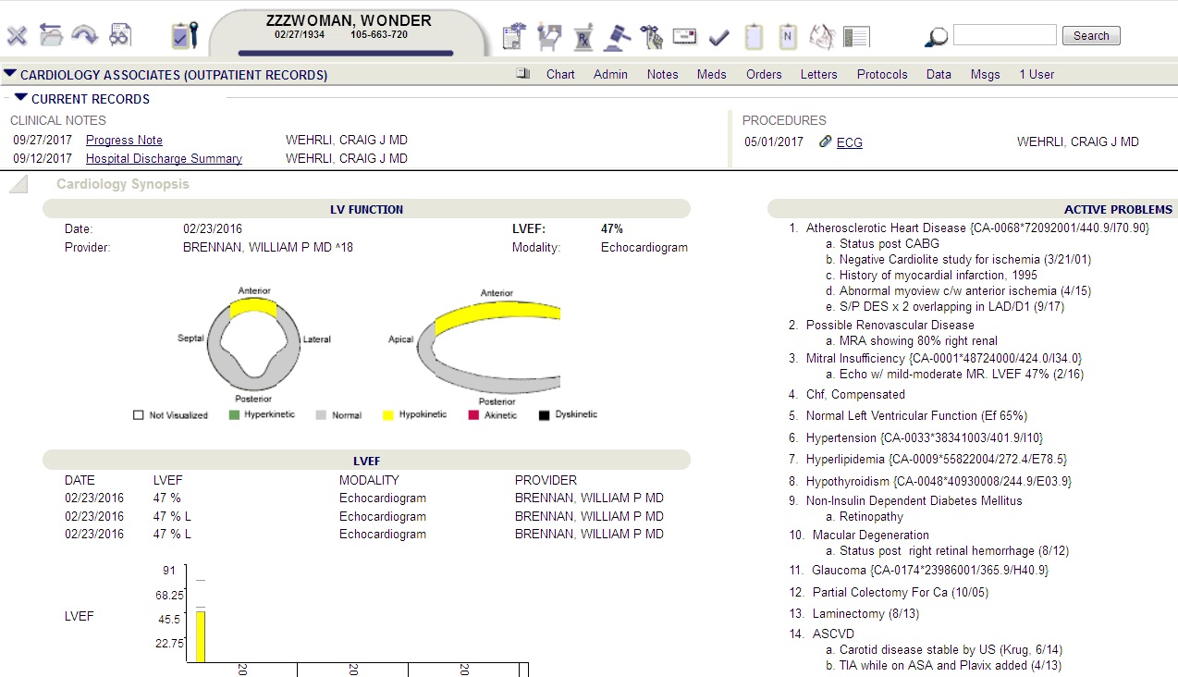Click the clipboard icon marked N
Image resolution: width=1178 pixels, height=677 pixels.
coord(788,37)
